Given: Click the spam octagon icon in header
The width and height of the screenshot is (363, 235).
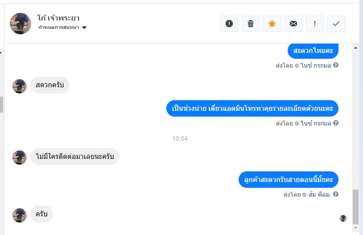Looking at the screenshot, I should pyautogui.click(x=229, y=24).
